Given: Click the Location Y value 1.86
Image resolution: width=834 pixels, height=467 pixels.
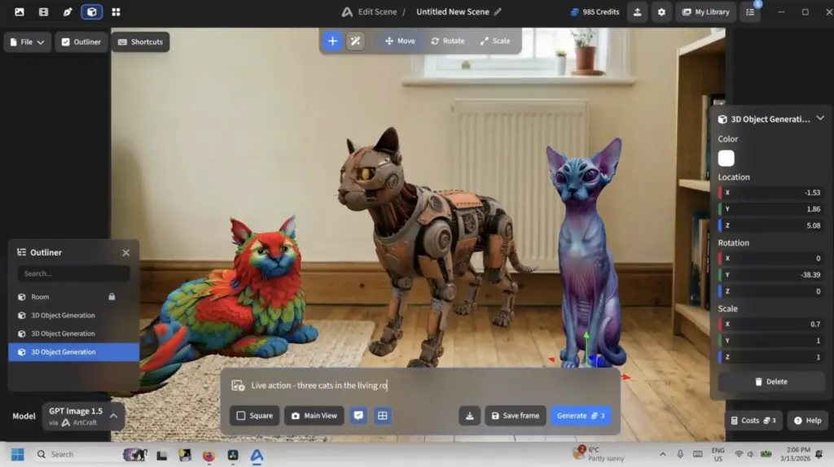Looking at the screenshot, I should [x=770, y=209].
